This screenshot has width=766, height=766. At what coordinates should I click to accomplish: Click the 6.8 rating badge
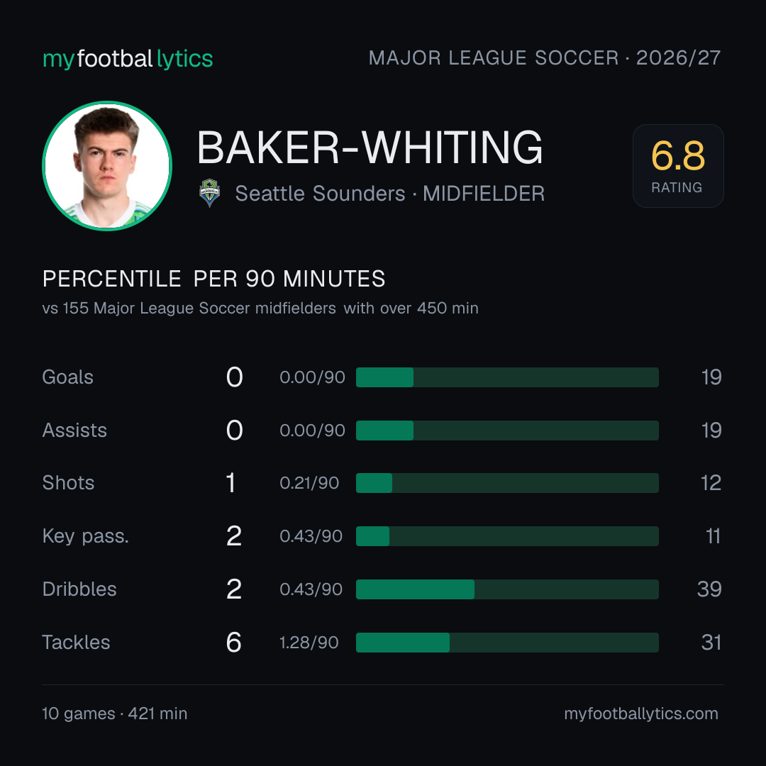(678, 166)
